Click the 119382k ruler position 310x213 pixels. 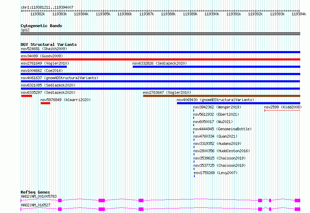point(38,14)
